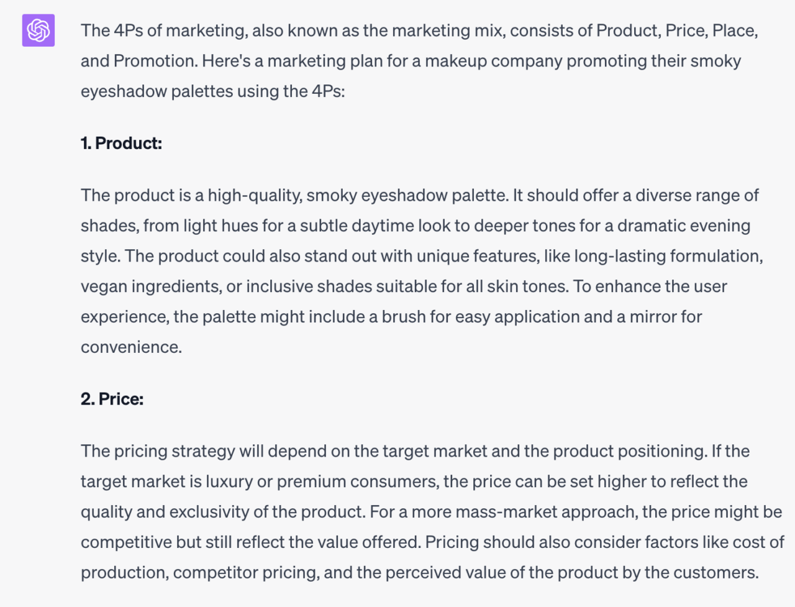795x607 pixels.
Task: Click the word "convenience" ending the Product paragraph
Action: [130, 347]
